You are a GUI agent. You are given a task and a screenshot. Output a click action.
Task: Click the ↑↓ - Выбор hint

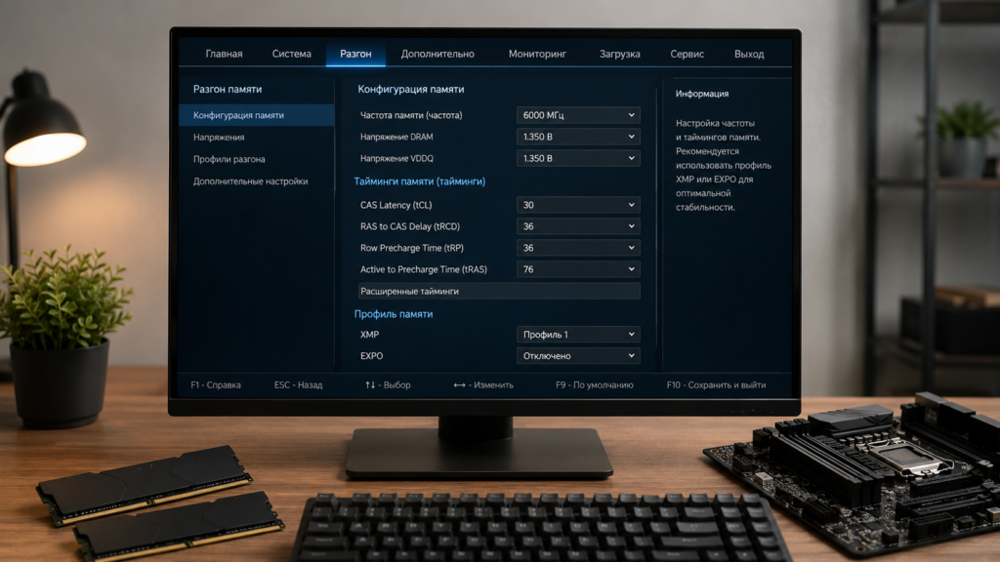coord(388,384)
